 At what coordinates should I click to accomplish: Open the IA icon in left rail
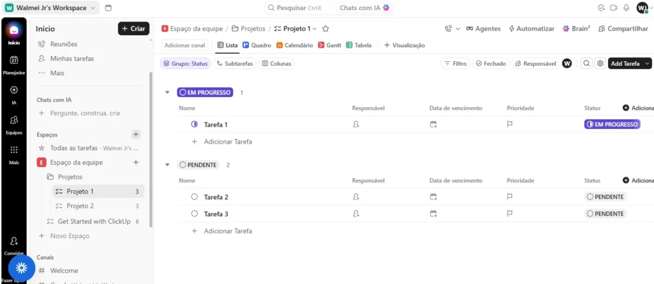[14, 90]
